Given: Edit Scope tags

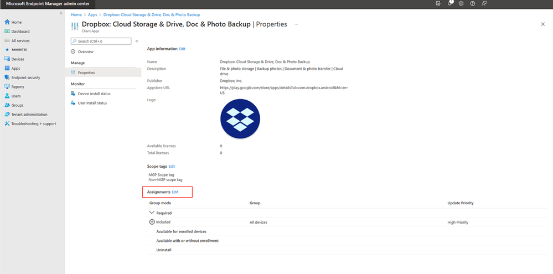Looking at the screenshot, I should pos(172,166).
